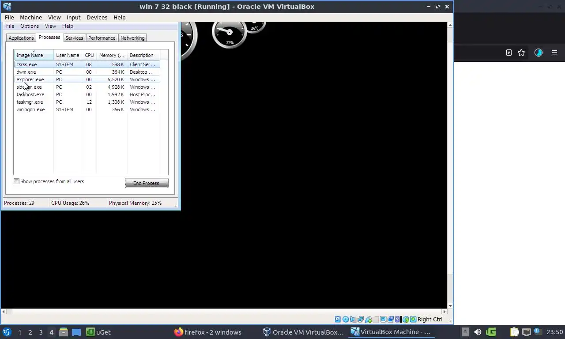Switch to the Performance tab
This screenshot has height=339, width=565.
click(x=102, y=38)
